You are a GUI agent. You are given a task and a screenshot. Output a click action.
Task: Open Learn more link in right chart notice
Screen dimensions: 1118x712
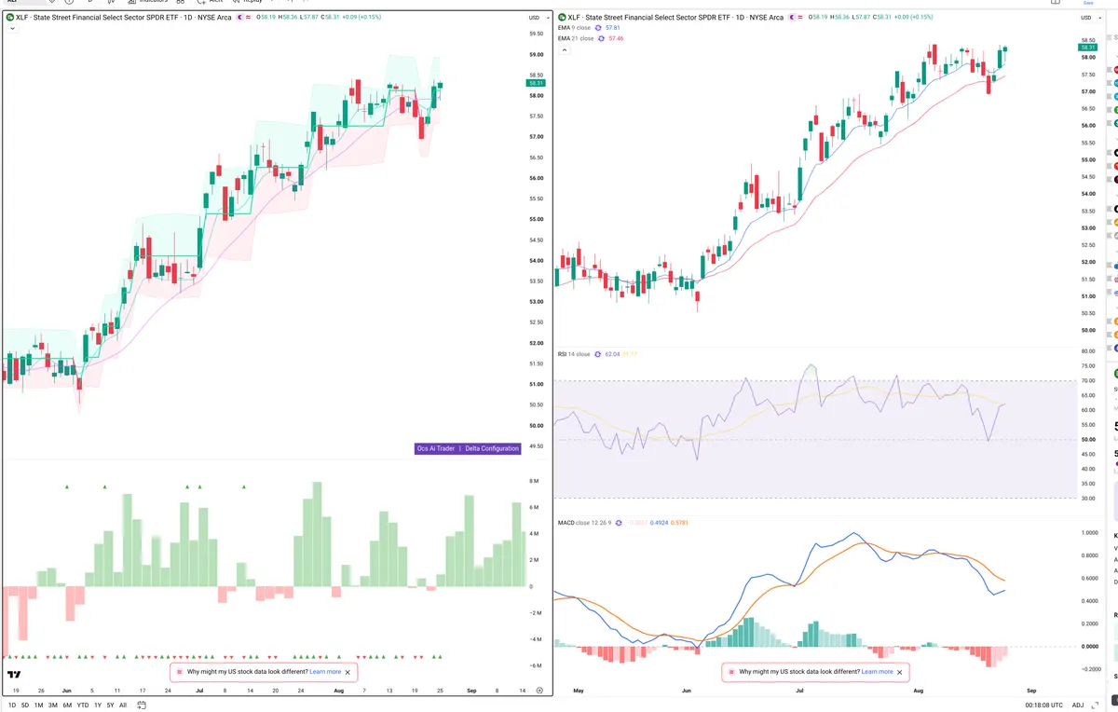878,671
